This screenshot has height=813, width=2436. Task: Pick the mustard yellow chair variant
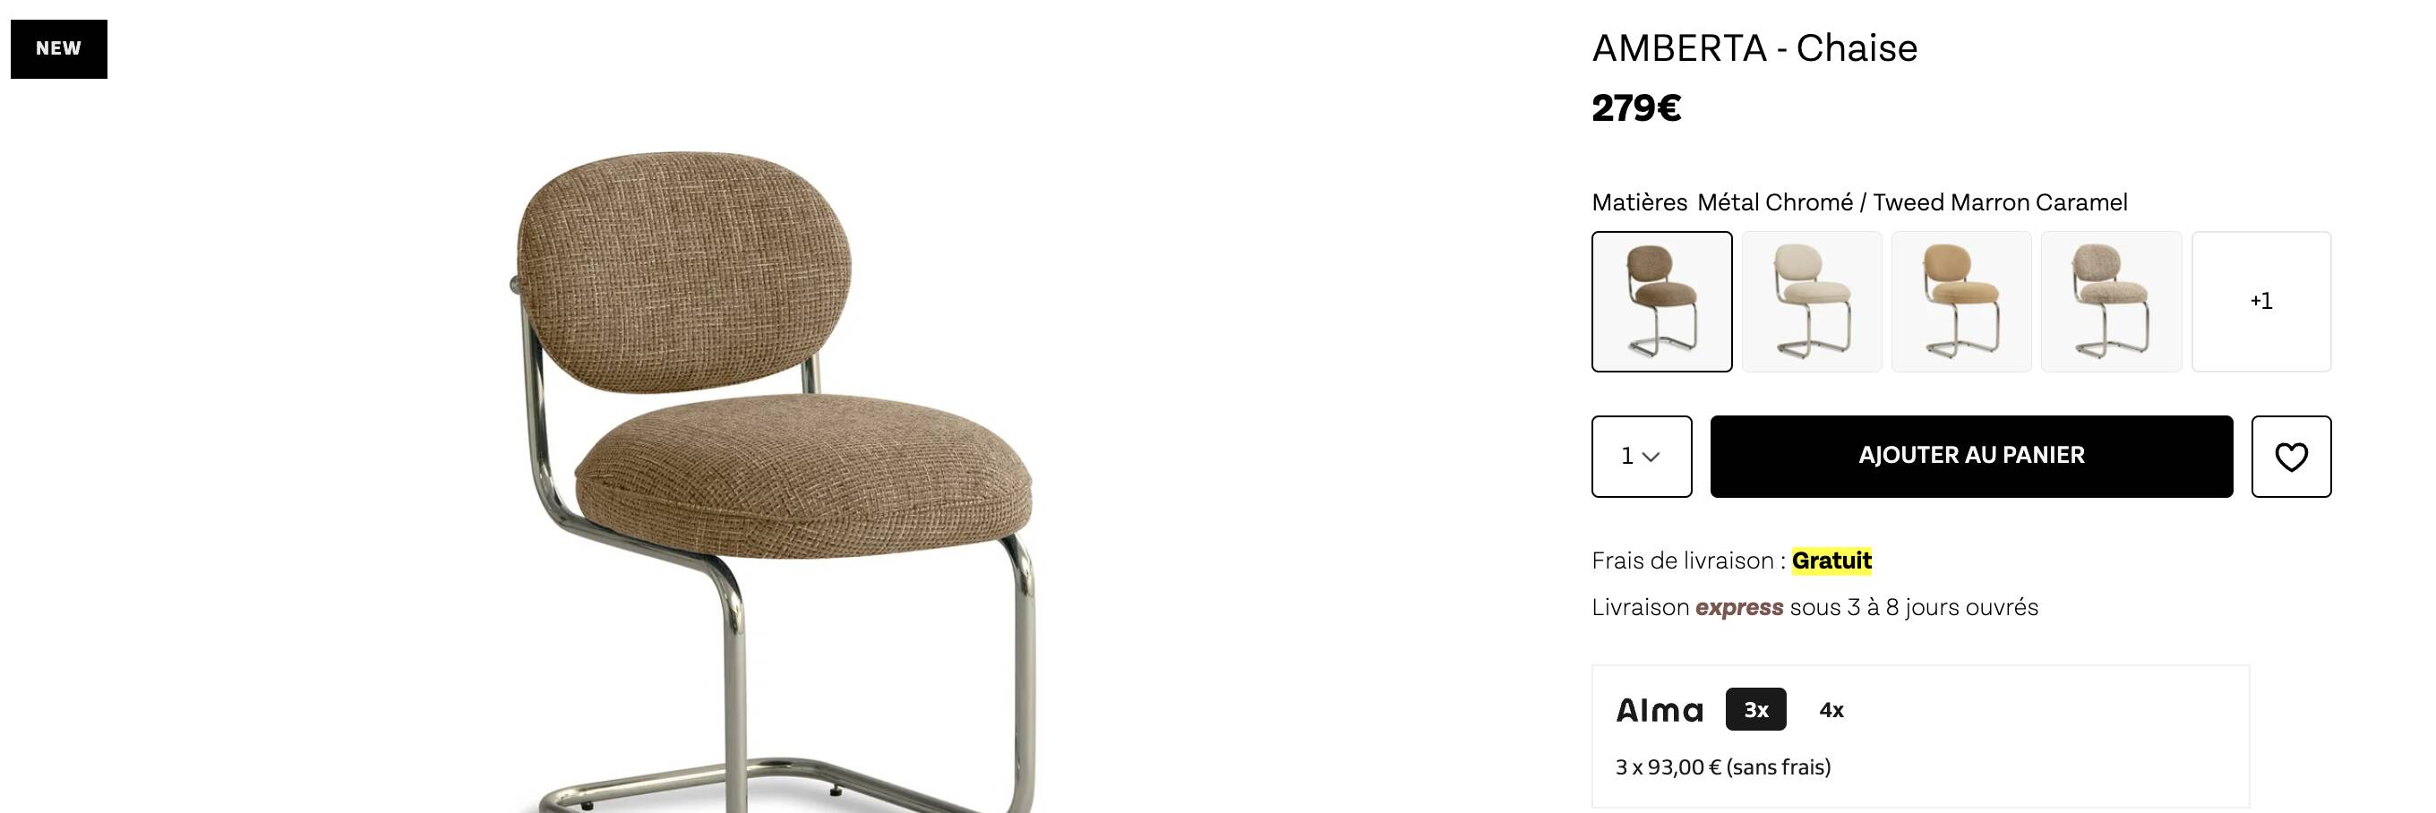point(1961,302)
